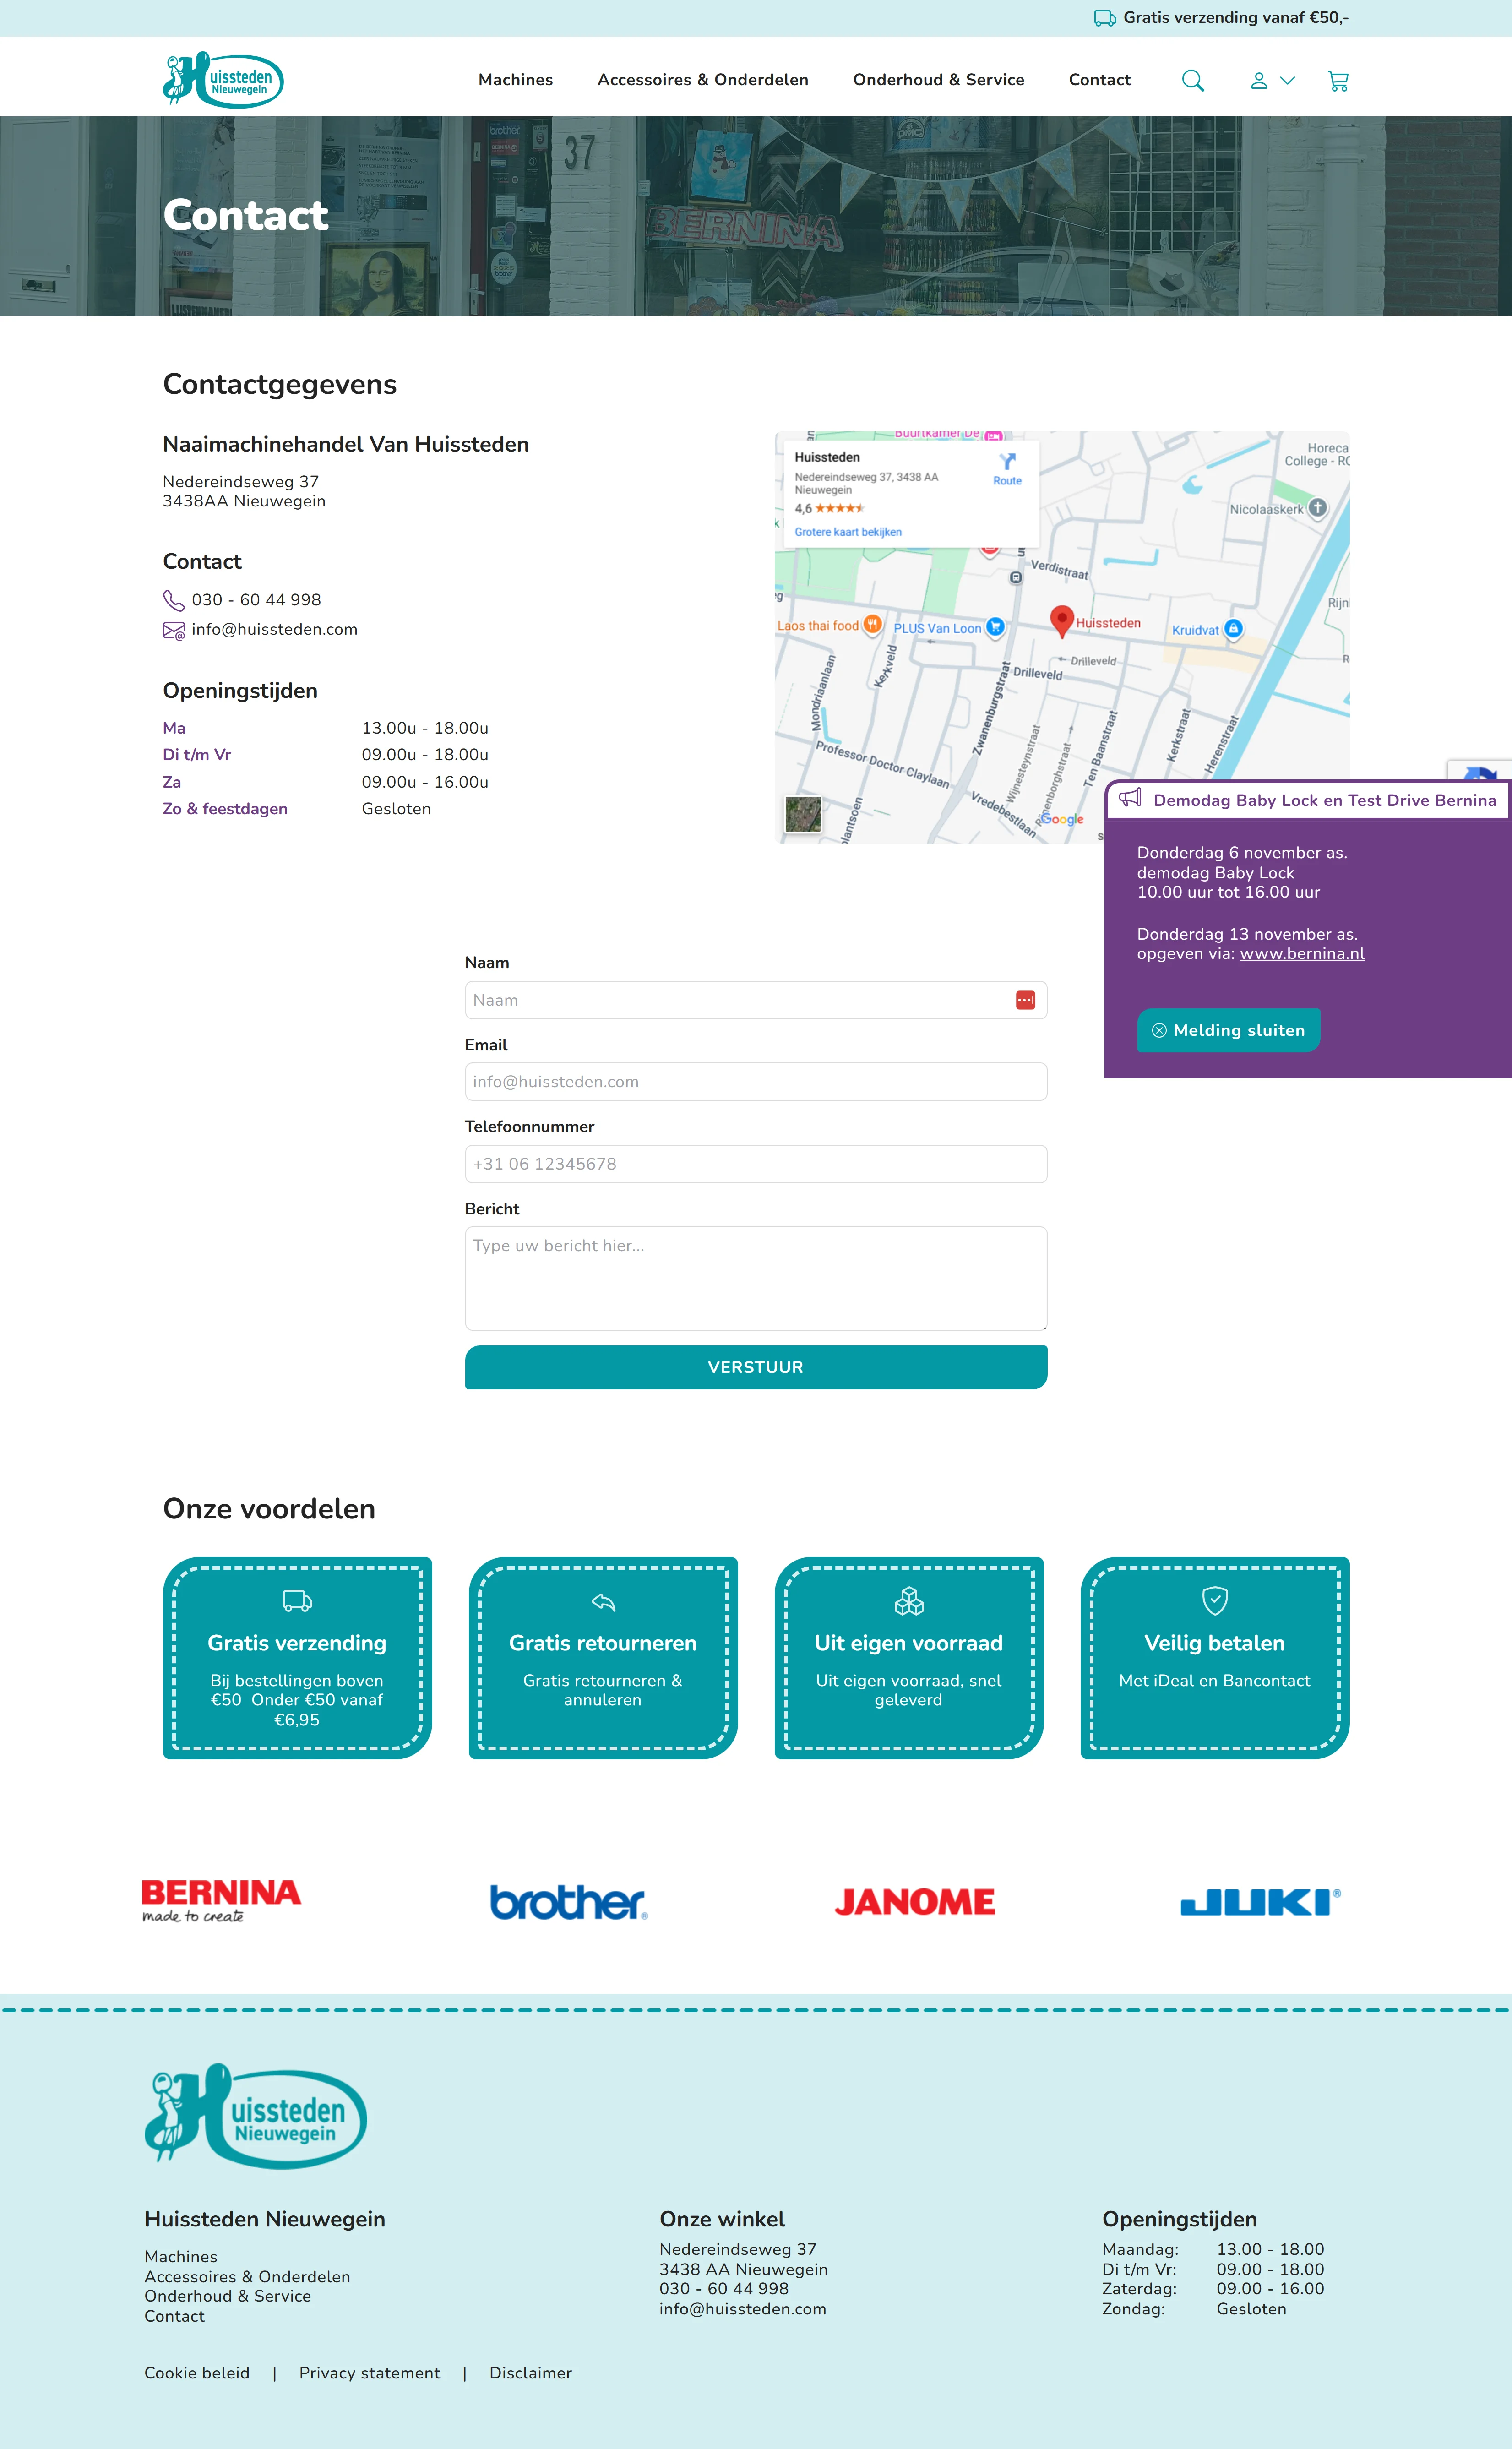Open Privacy statement footer link
Screen dimensions: 1512x2449
click(369, 2373)
